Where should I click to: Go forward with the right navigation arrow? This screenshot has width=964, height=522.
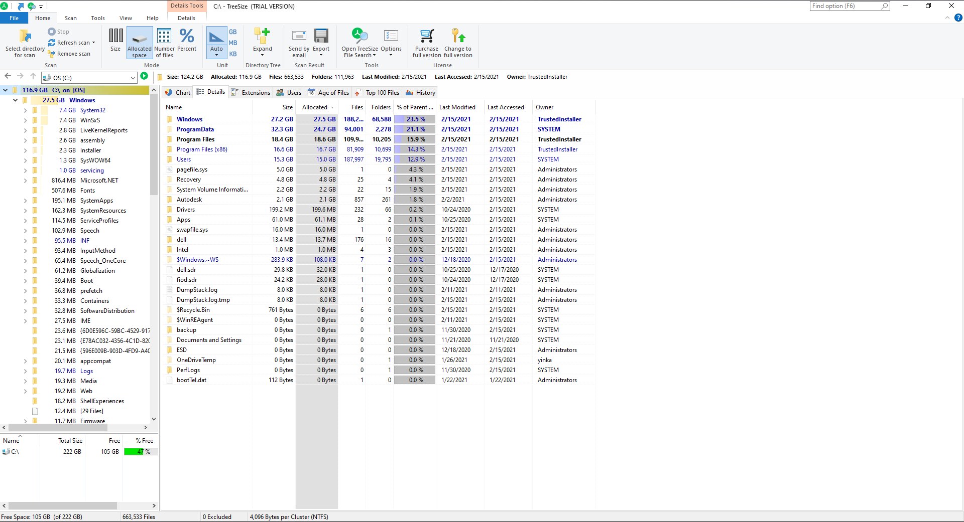[x=20, y=76]
